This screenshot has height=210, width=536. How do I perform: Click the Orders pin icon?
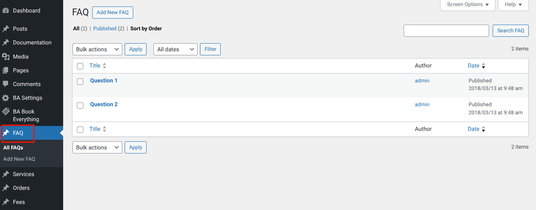point(6,188)
